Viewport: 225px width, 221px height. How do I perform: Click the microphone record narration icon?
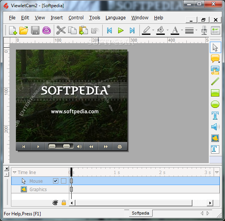(204, 30)
